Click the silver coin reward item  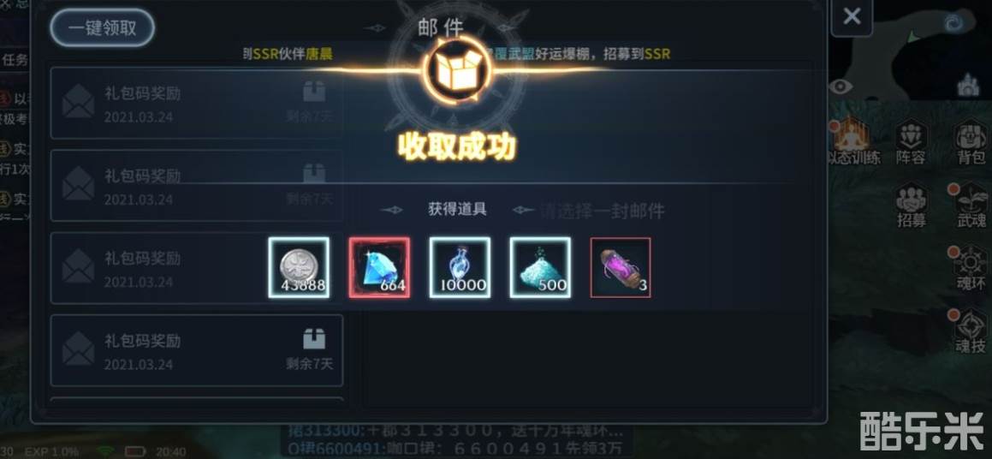click(299, 267)
